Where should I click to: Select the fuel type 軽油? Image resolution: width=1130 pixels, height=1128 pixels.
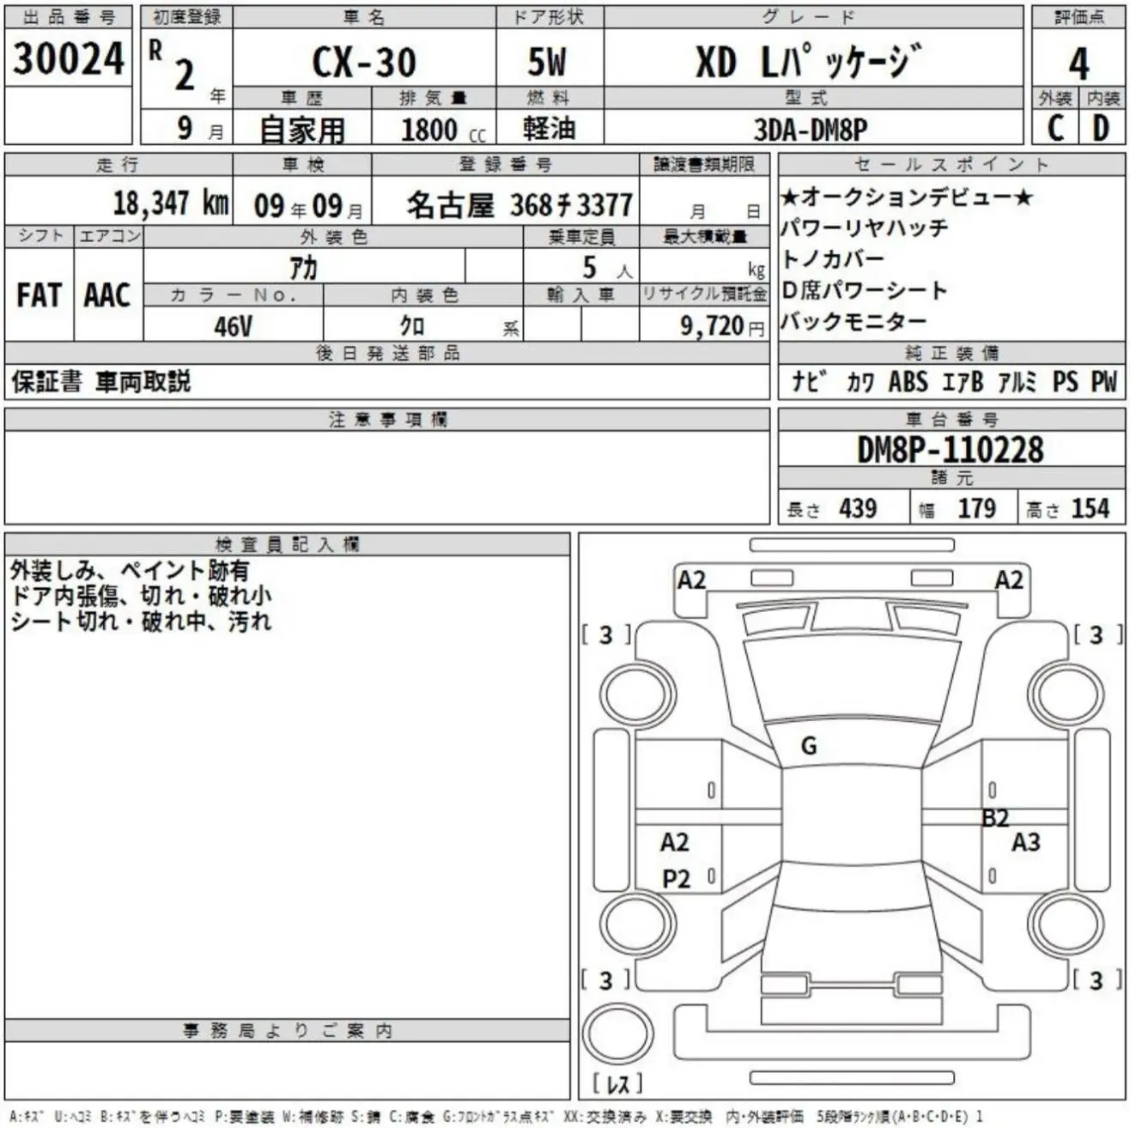click(x=549, y=128)
